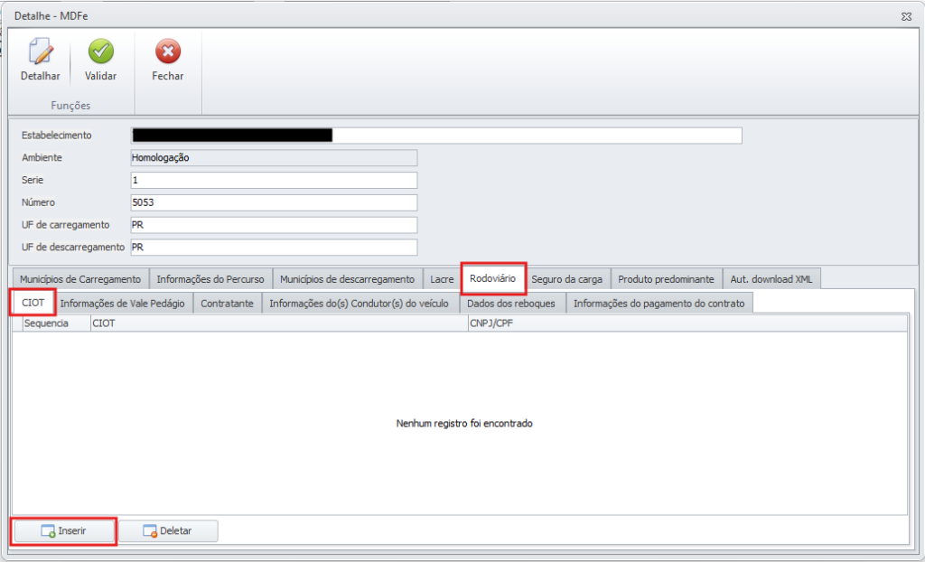
Task: Click the Número input field
Action: (x=274, y=202)
